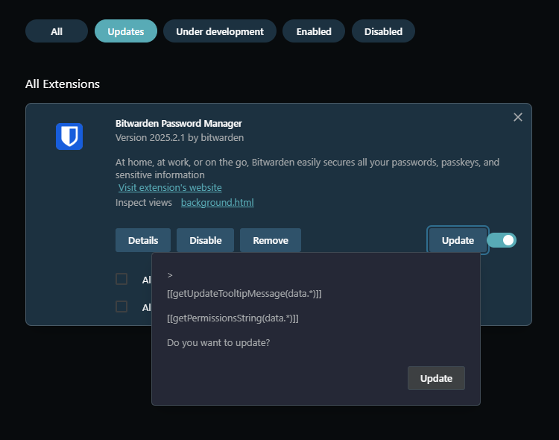Image resolution: width=559 pixels, height=440 pixels.
Task: Show All extensions filter
Action: (x=57, y=31)
